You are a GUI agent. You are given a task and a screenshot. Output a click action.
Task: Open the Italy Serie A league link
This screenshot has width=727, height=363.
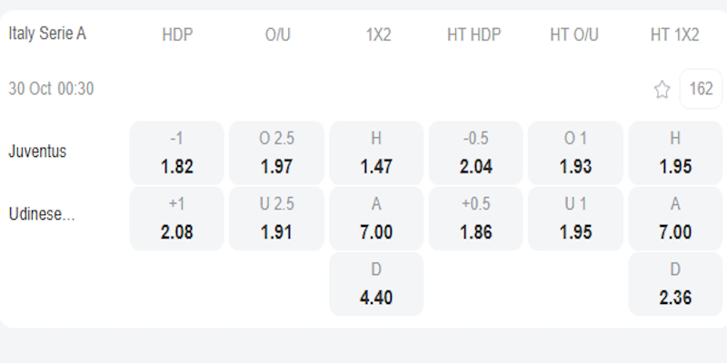coord(47,34)
